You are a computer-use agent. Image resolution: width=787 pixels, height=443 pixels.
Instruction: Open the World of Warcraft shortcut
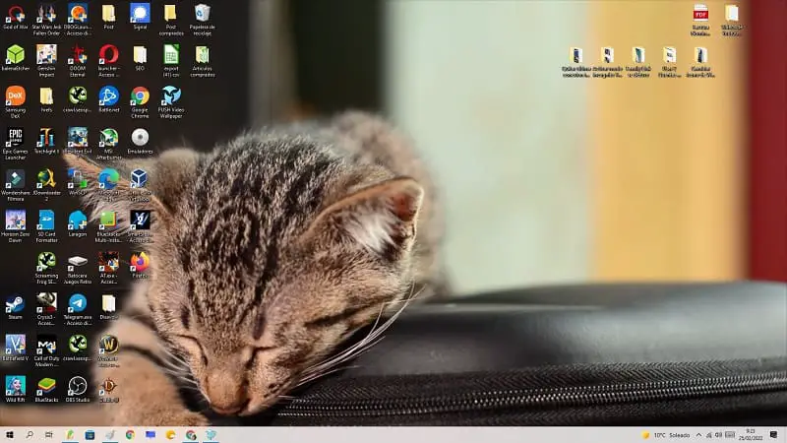109,351
